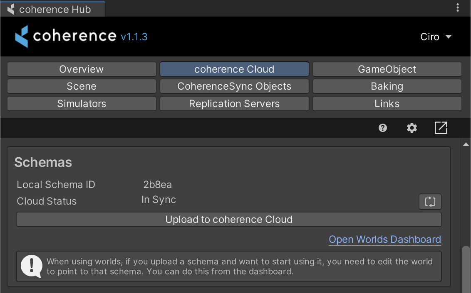Open the window options kebab menu
471x293 pixels.
pyautogui.click(x=458, y=8)
